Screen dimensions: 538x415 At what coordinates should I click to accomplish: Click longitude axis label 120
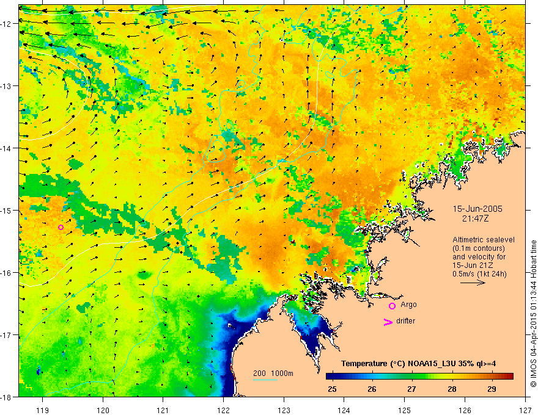(x=103, y=410)
